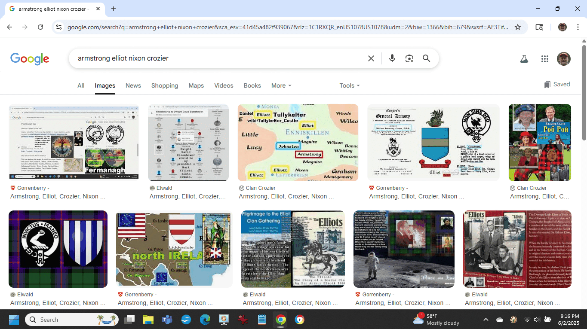Open the moon astronaut thumbnail

404,249
